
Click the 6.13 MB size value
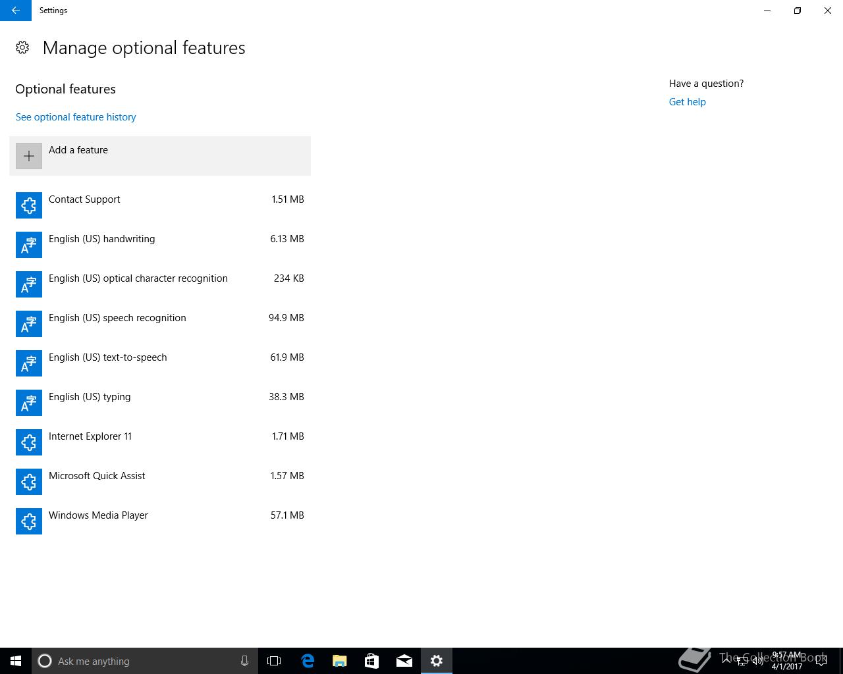pos(287,239)
